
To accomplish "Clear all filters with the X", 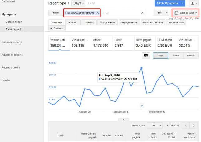I will pyautogui.click(x=142, y=13).
